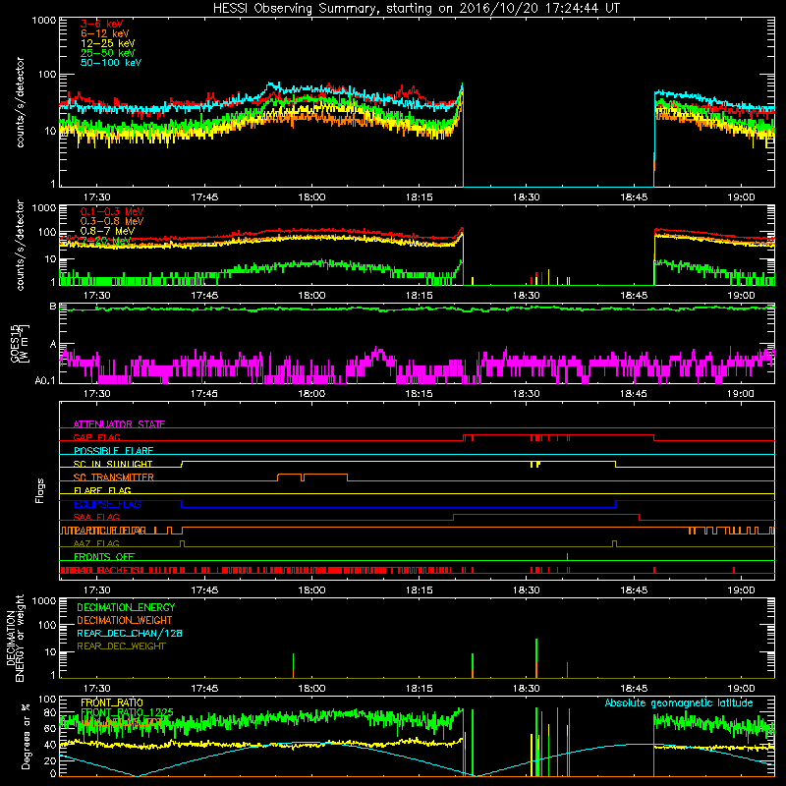This screenshot has width=786, height=786.
Task: Click the 19:00 time label below the MeV panel
Action: coord(741,296)
